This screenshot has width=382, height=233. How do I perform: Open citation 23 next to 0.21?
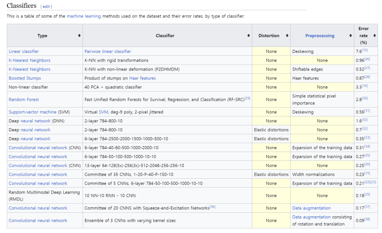373,182
